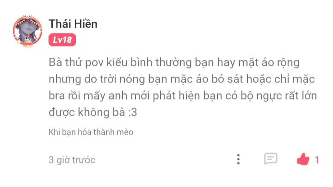Click the 3 giờ trước timestamp
This screenshot has width=333, height=187.
pyautogui.click(x=72, y=160)
